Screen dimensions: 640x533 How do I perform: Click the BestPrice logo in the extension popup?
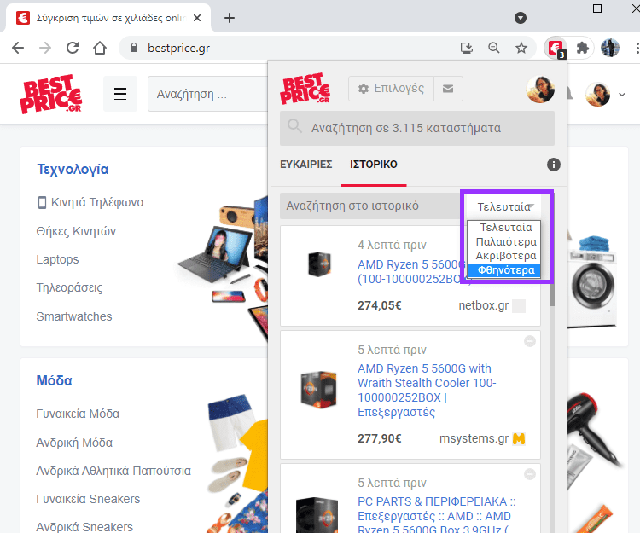(x=305, y=89)
